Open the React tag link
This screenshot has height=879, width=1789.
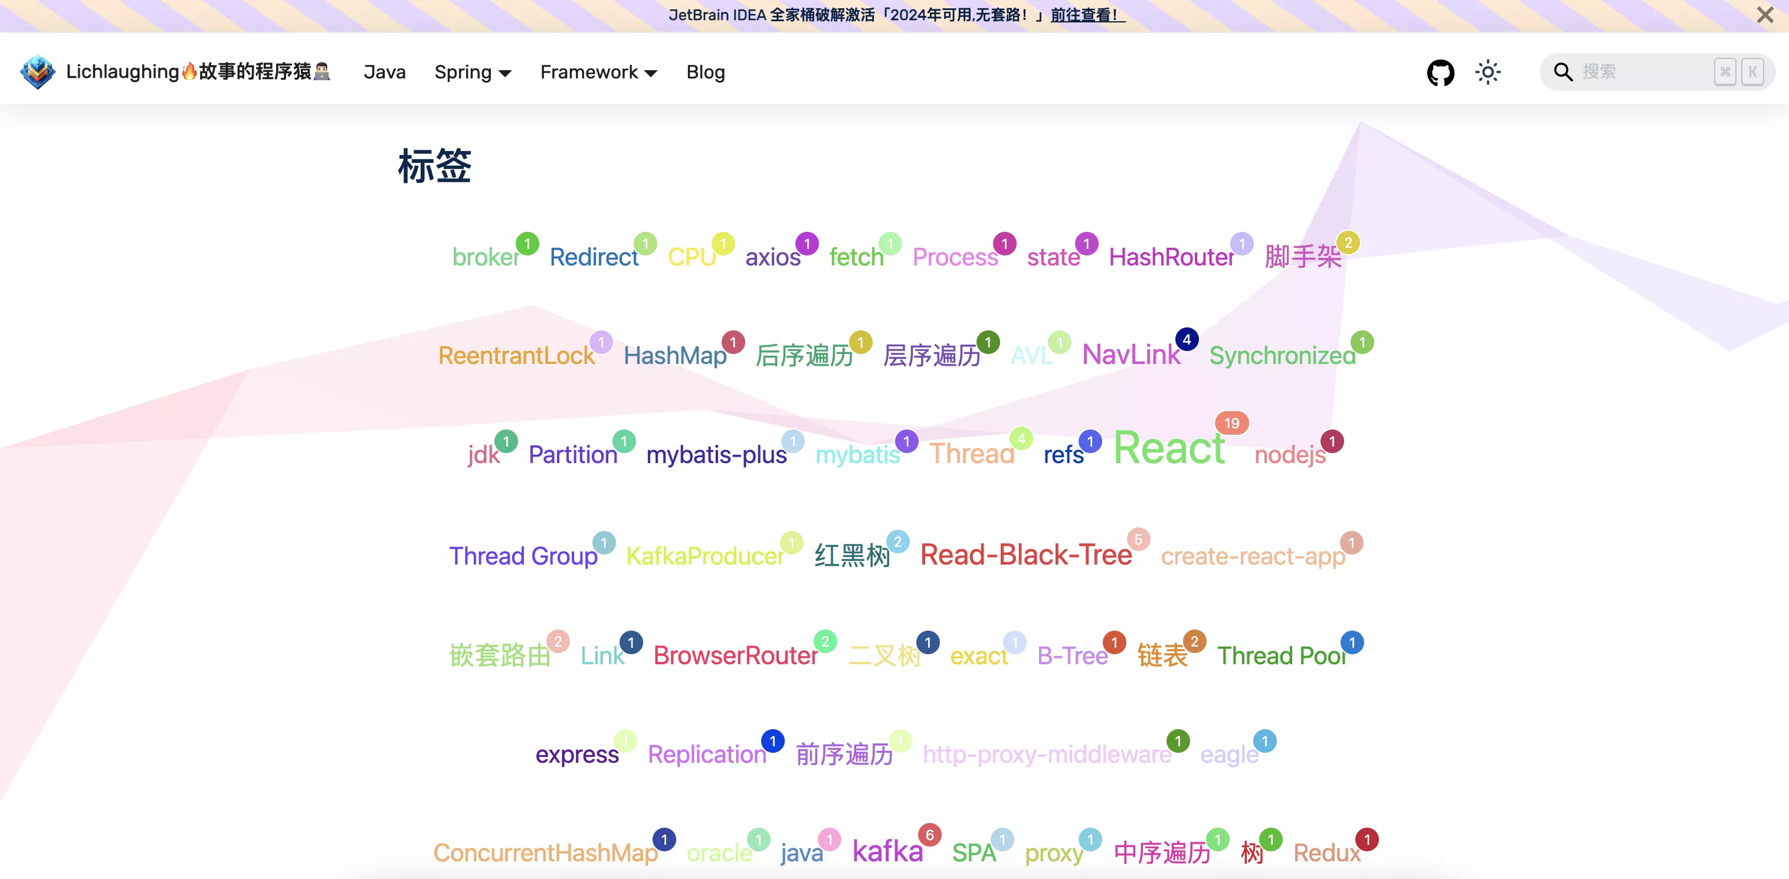[x=1169, y=448]
